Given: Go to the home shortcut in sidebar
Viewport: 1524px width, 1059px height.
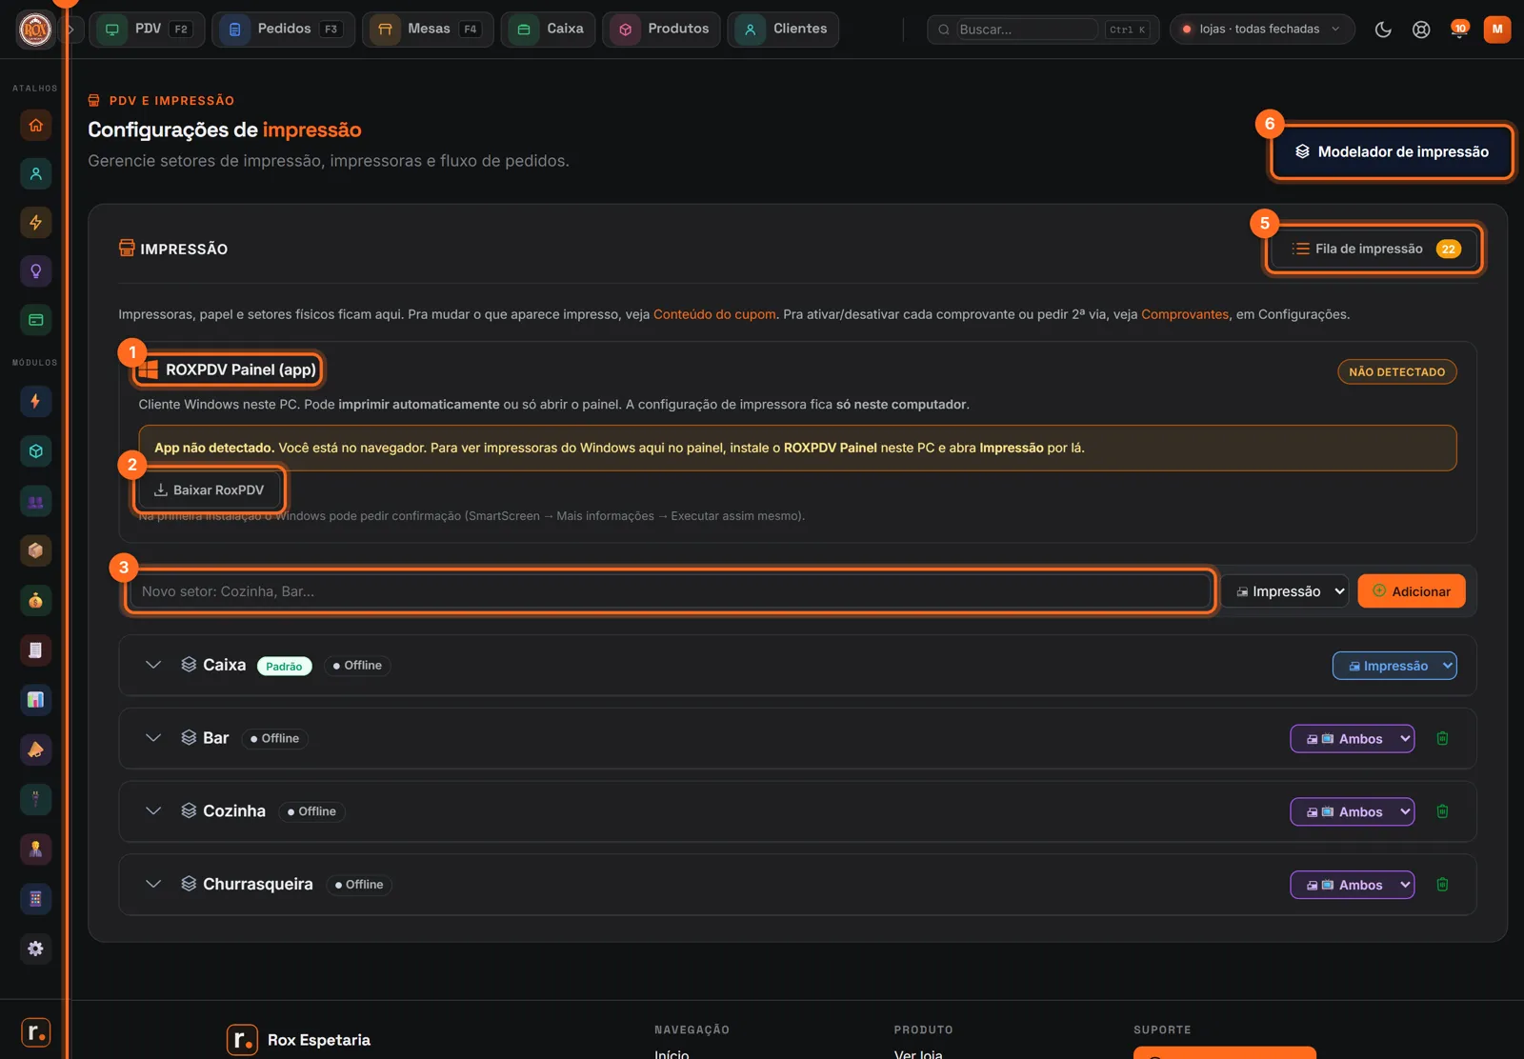Looking at the screenshot, I should pyautogui.click(x=35, y=125).
